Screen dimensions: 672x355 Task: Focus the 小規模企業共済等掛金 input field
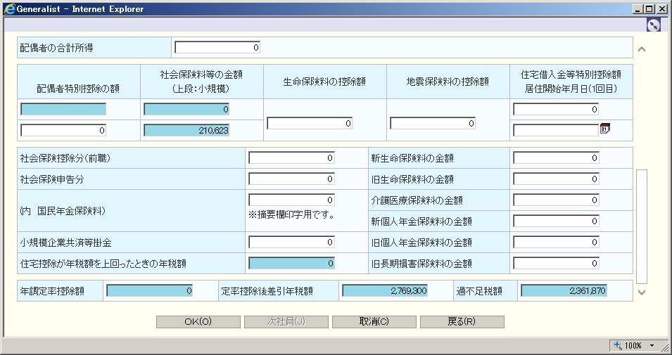291,243
